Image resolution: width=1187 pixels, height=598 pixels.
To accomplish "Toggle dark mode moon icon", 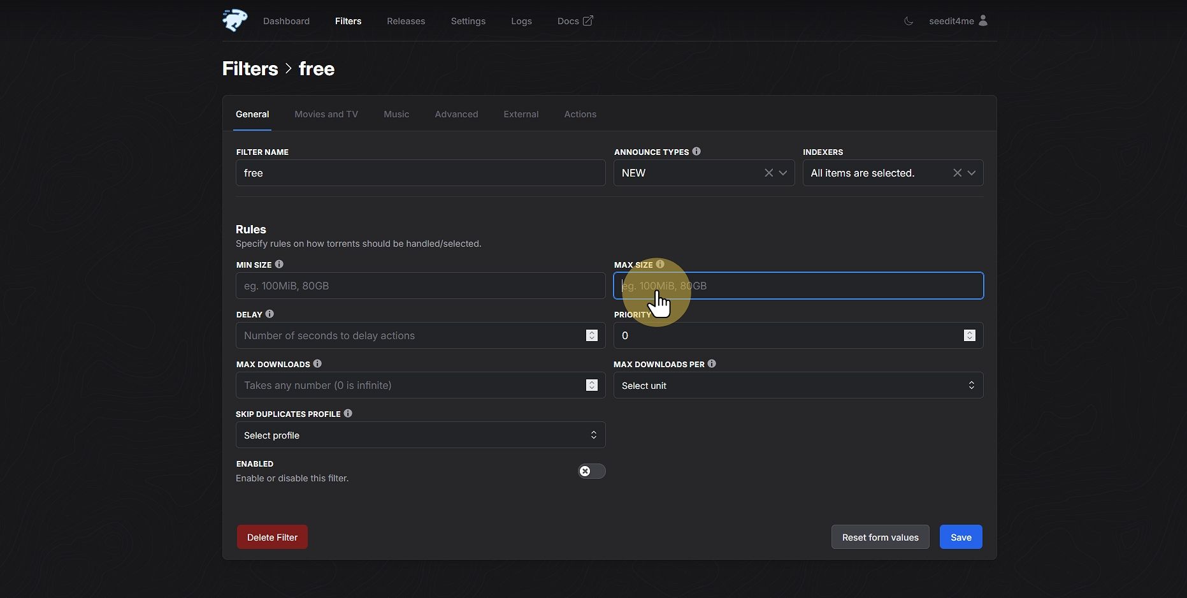I will (x=909, y=21).
